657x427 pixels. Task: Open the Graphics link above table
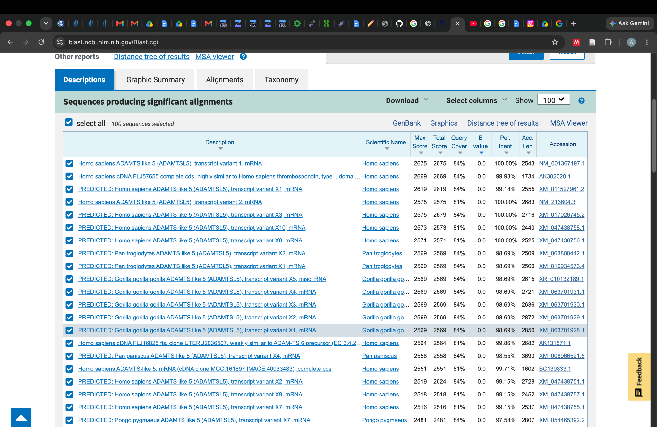pyautogui.click(x=444, y=123)
